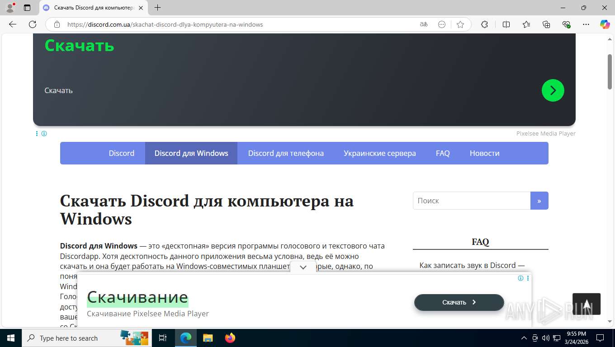Add page to favorites star icon

pos(460,24)
